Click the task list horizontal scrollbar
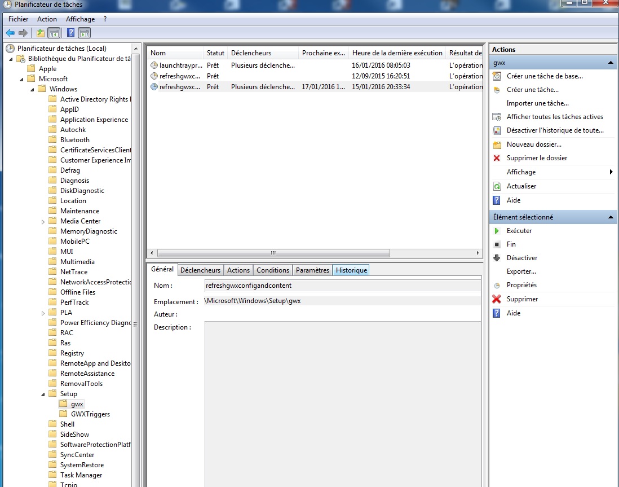Viewport: 619px width, 487px height. [x=273, y=253]
